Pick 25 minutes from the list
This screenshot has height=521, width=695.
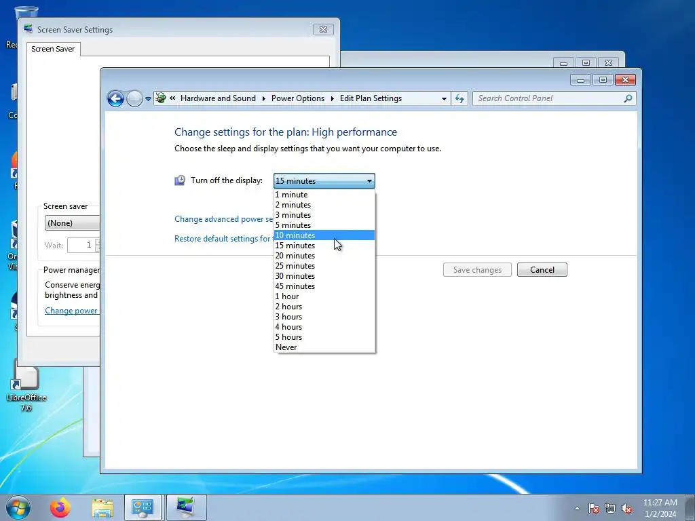tap(324, 266)
